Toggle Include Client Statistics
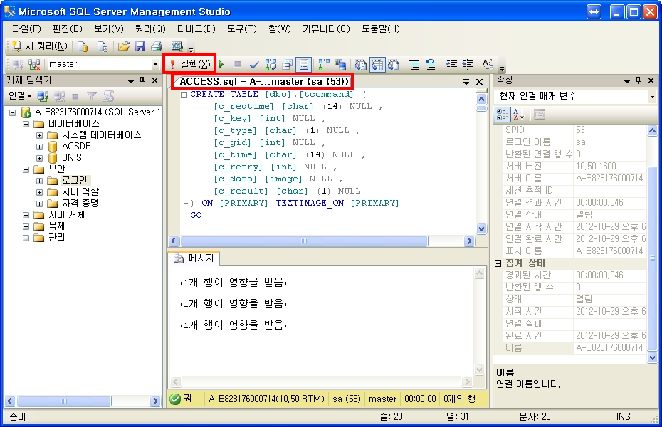 click(340, 65)
